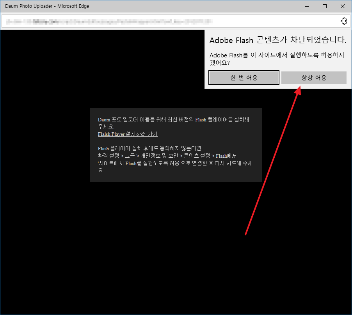352x315 pixels.
Task: Open the Flalsh Player 설치하러 가기 link
Action: (128, 134)
